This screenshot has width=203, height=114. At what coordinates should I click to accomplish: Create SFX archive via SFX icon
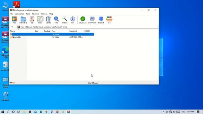coord(109,20)
